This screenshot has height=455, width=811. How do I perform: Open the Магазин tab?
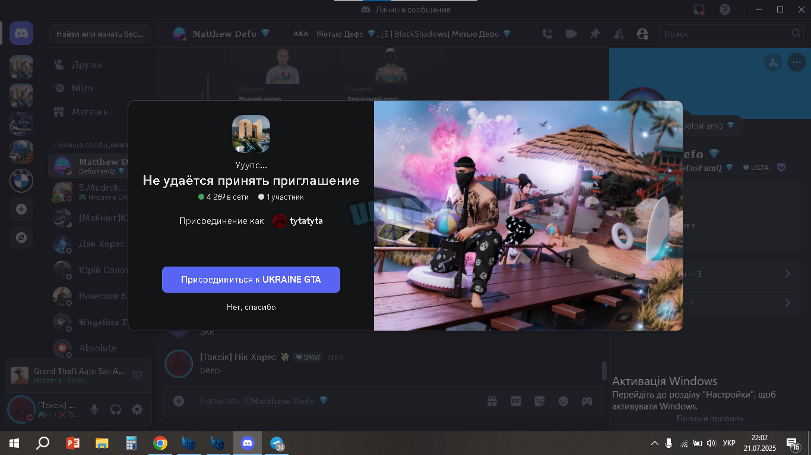click(100, 112)
